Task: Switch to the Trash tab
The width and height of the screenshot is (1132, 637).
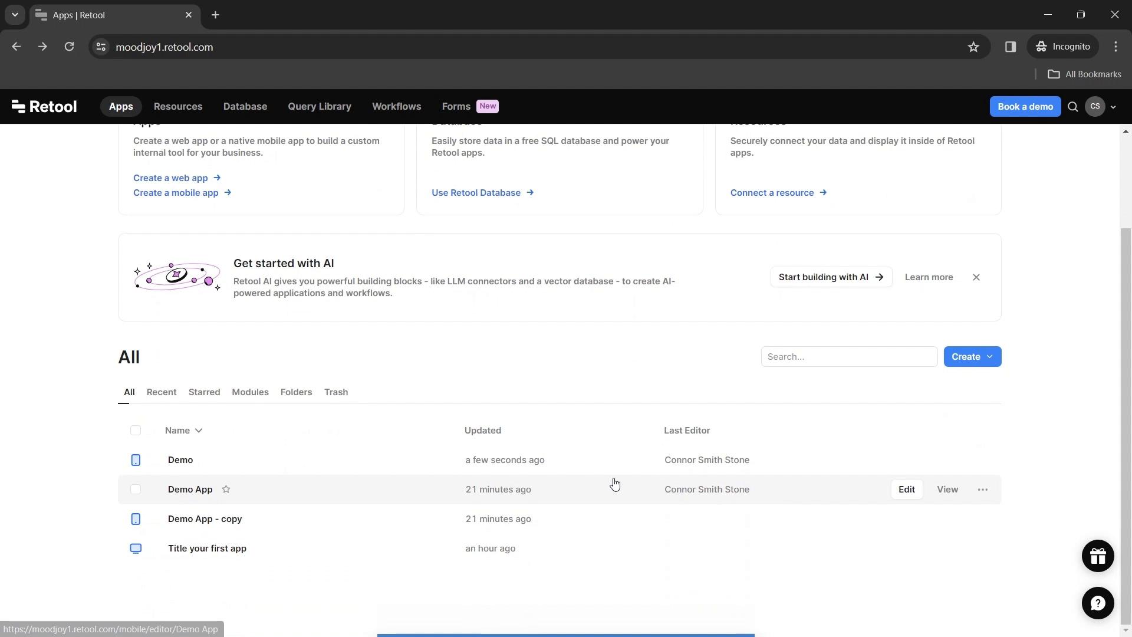Action: (x=336, y=392)
